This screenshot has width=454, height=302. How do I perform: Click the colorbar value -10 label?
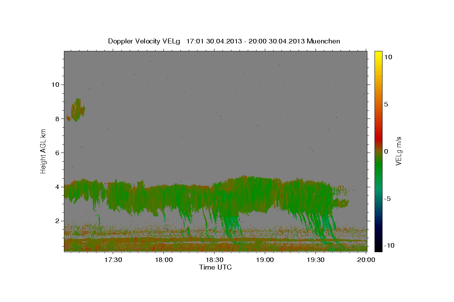click(x=389, y=245)
